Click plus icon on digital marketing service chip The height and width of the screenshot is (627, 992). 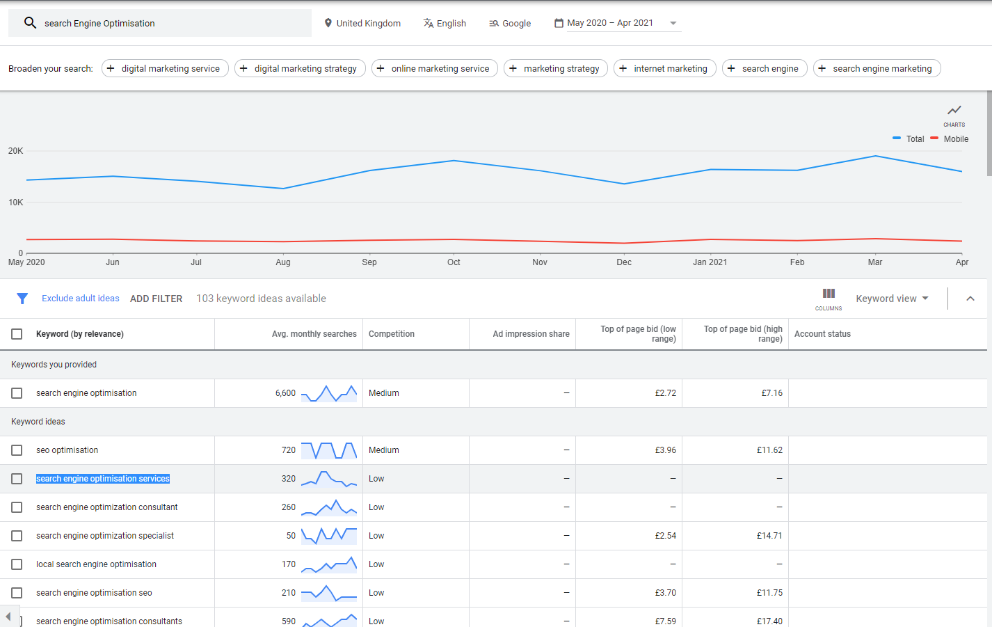click(x=111, y=68)
